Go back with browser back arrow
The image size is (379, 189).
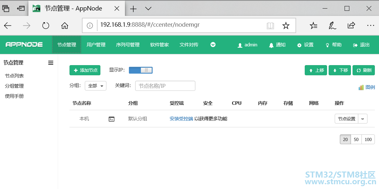pyautogui.click(x=8, y=25)
